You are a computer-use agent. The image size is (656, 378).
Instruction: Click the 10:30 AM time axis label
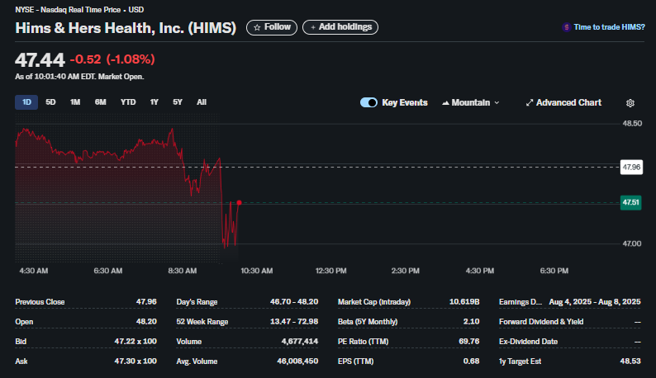(256, 271)
